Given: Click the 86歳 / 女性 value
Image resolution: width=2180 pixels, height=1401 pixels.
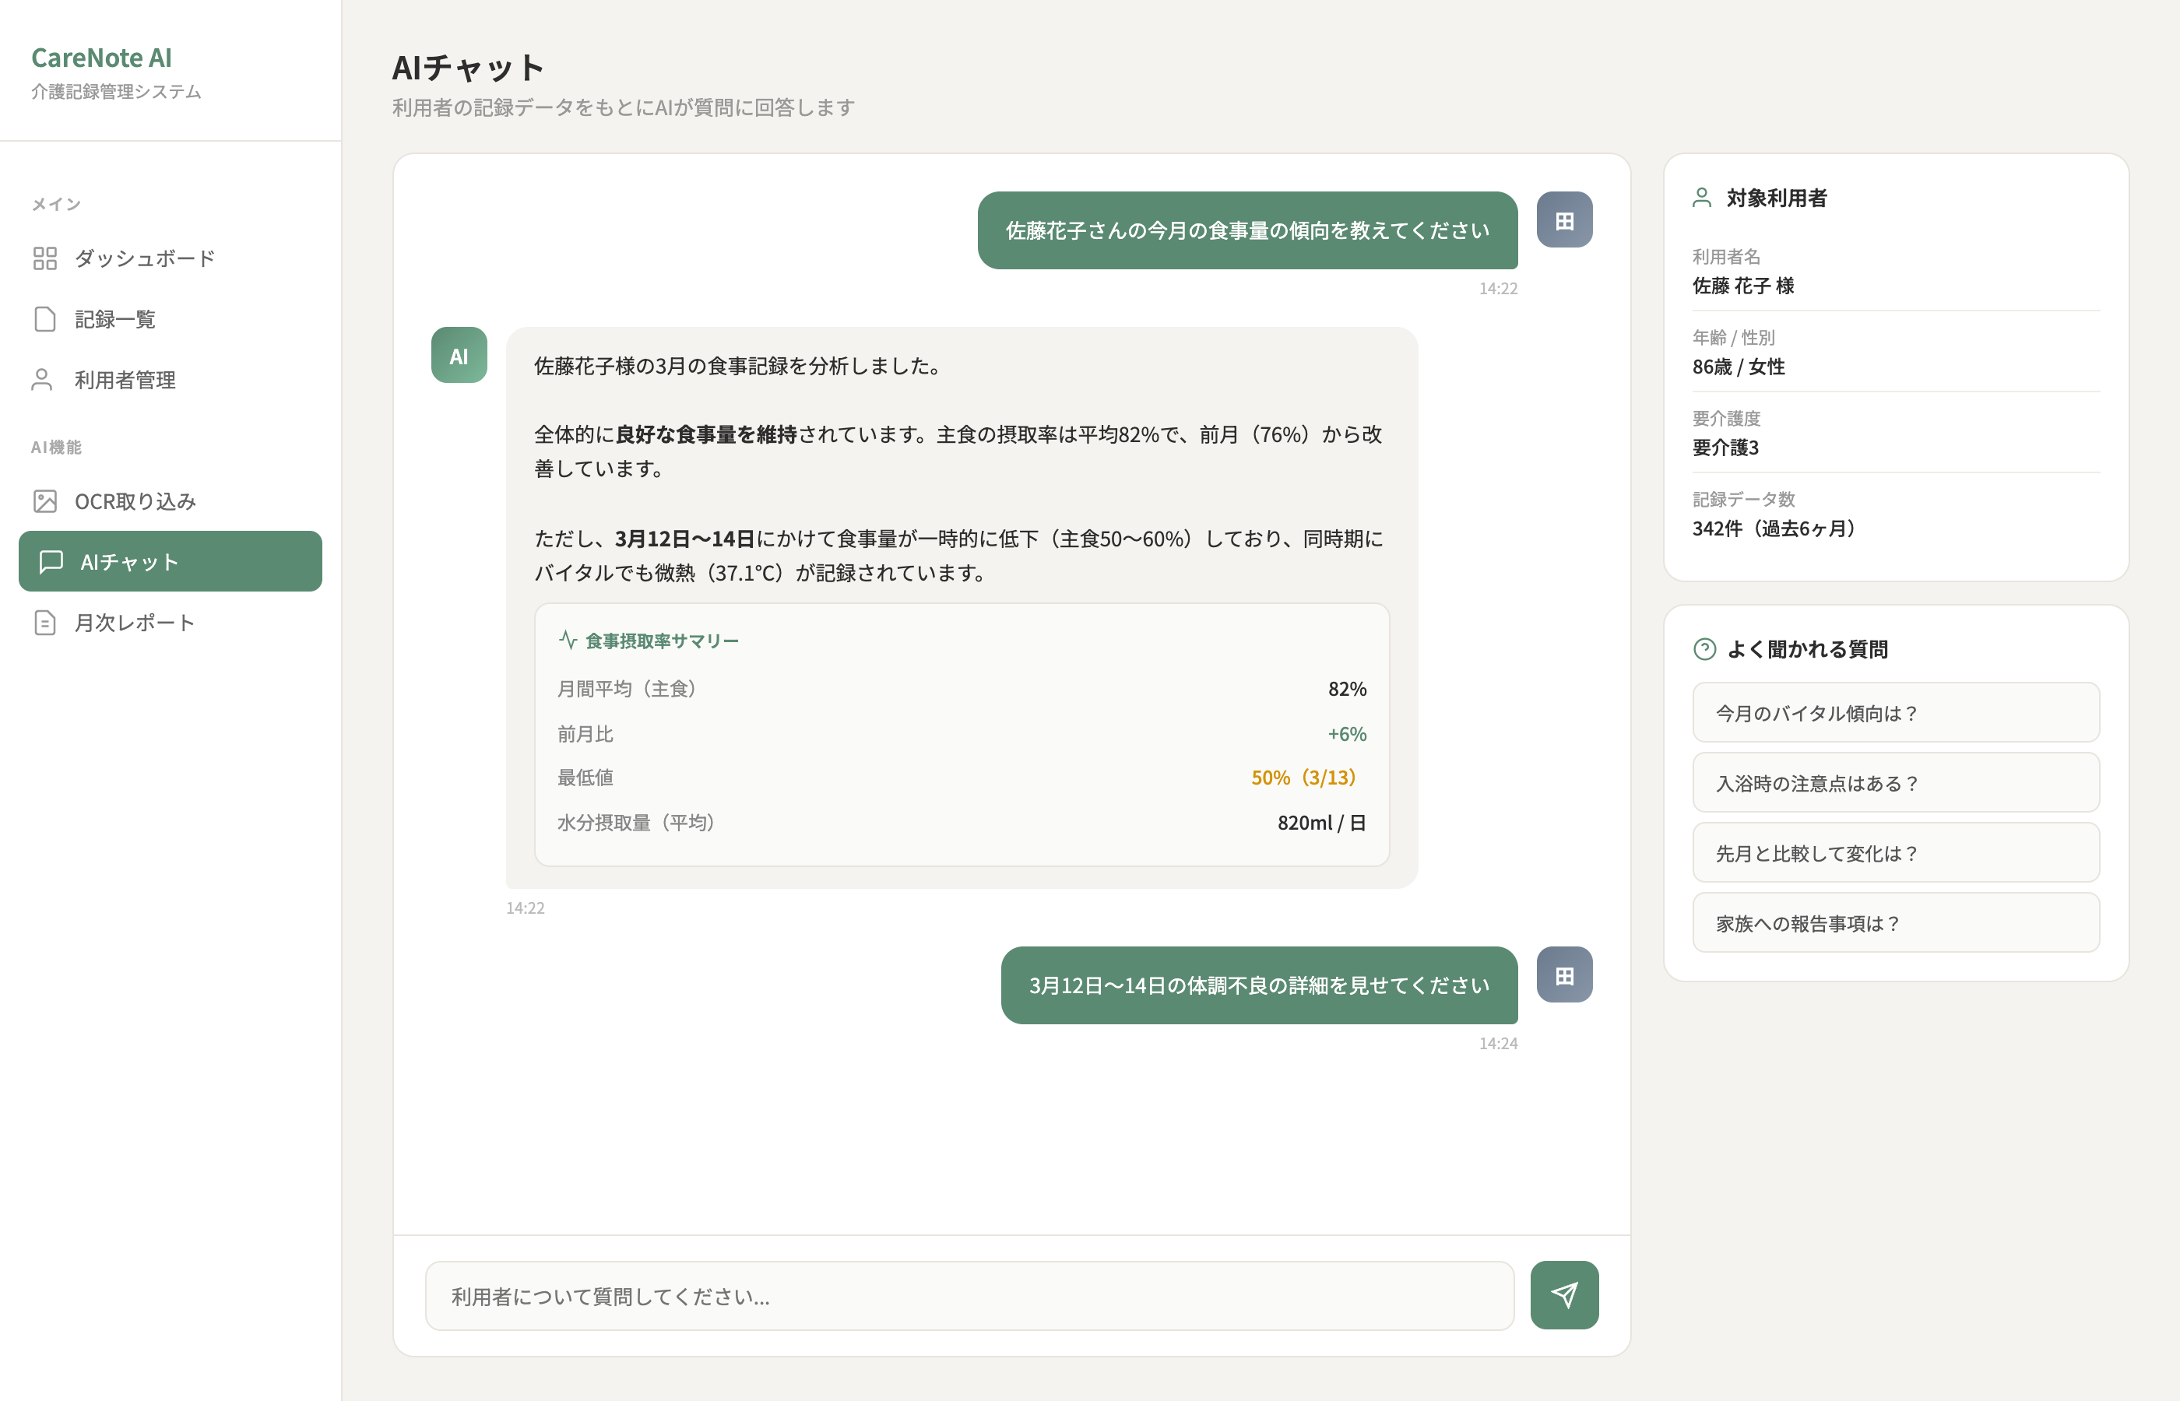Looking at the screenshot, I should 1738,367.
